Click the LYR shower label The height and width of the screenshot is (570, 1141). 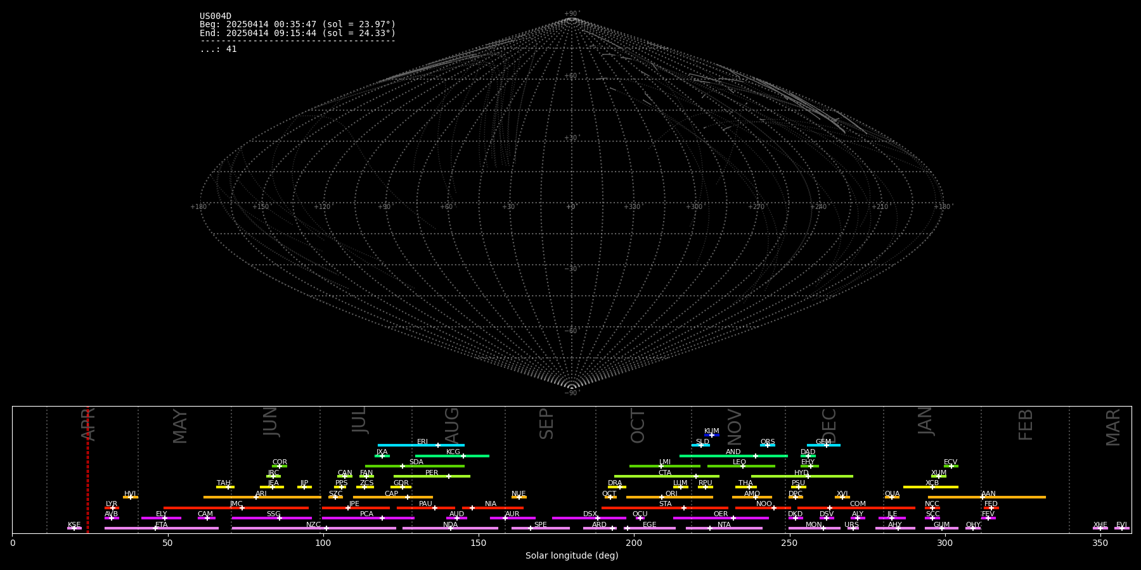112,503
